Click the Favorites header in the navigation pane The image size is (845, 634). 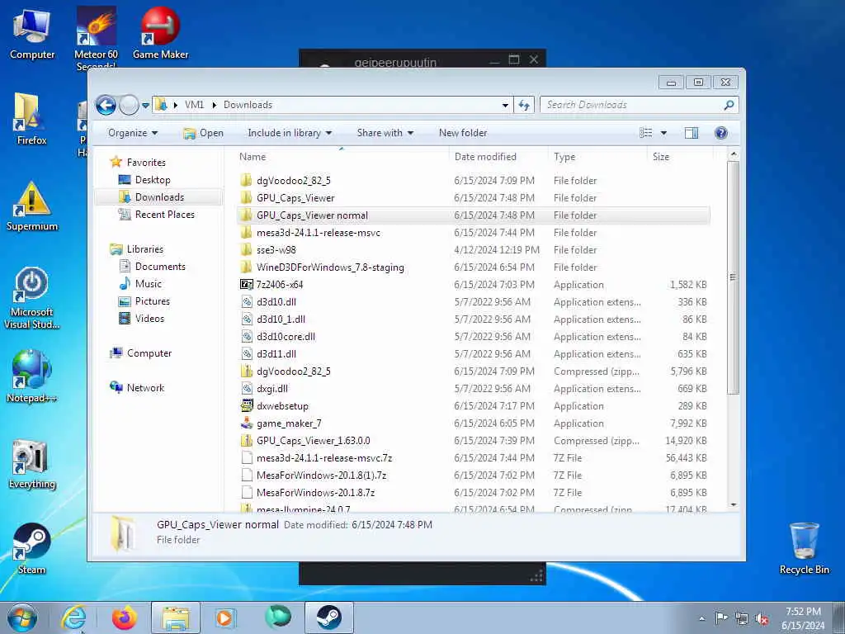click(x=146, y=163)
